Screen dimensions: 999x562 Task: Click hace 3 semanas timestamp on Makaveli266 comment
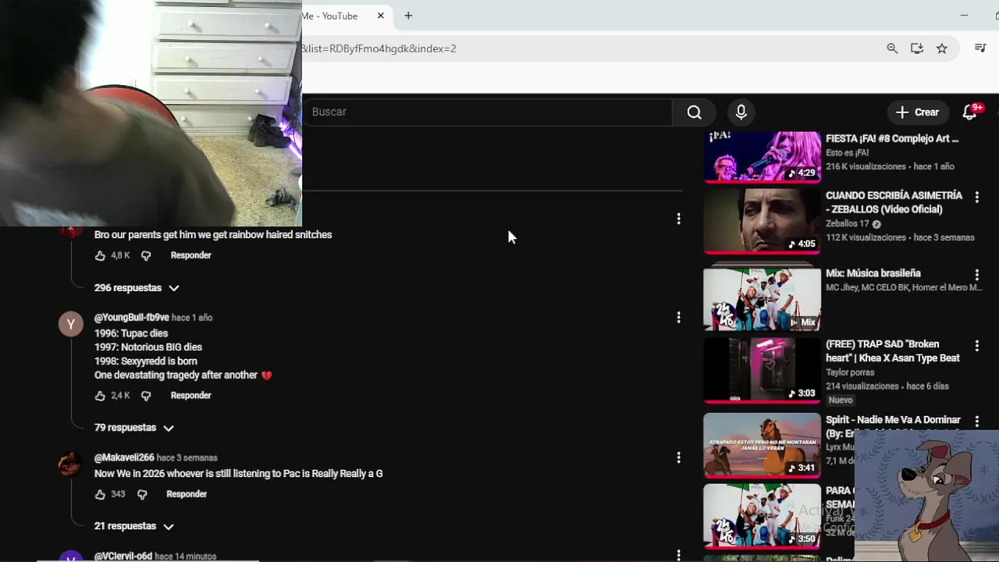click(x=187, y=458)
